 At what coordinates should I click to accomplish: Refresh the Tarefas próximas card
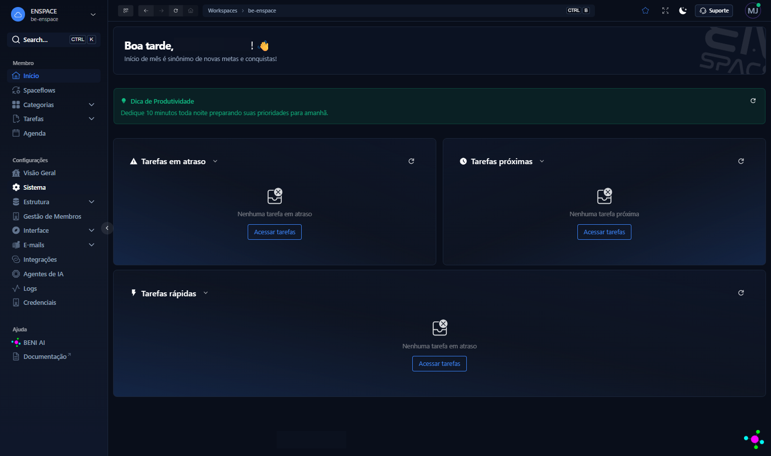click(x=741, y=161)
